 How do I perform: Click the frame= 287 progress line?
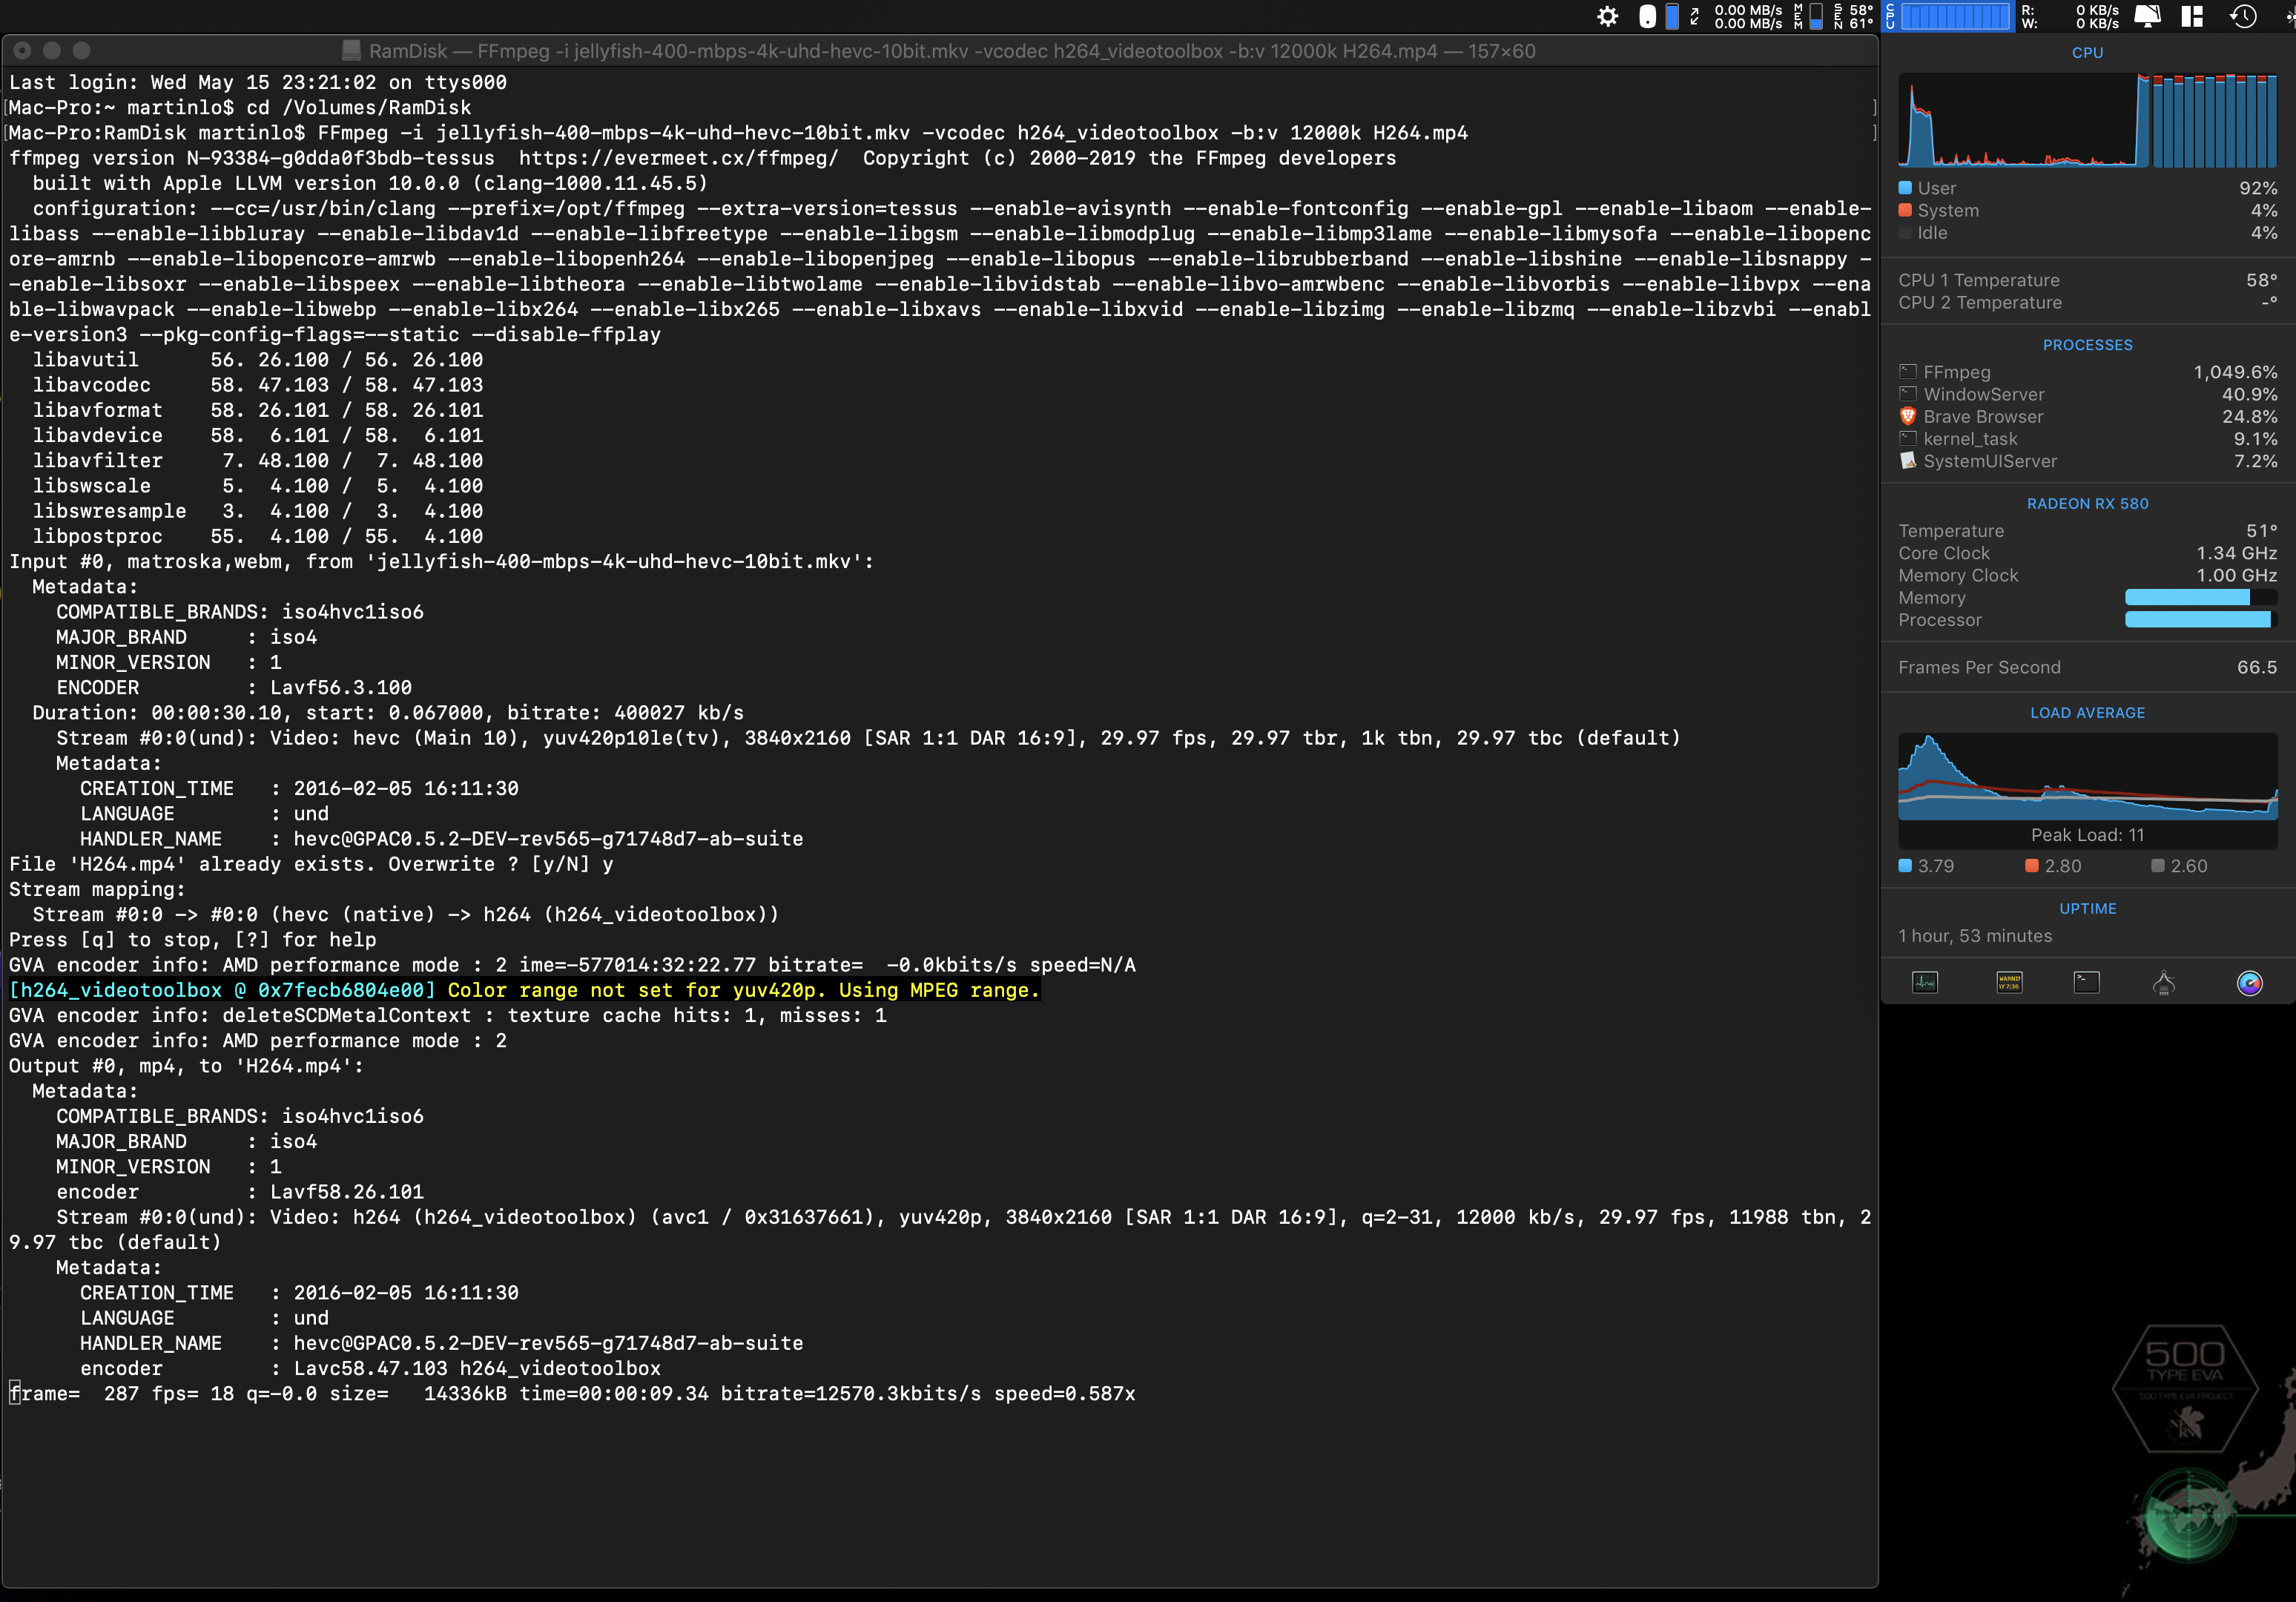pyautogui.click(x=572, y=1393)
